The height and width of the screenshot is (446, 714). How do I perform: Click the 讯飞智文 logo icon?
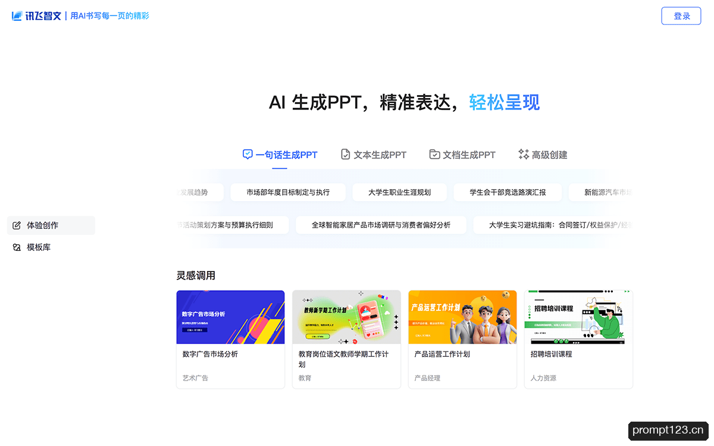pos(17,16)
